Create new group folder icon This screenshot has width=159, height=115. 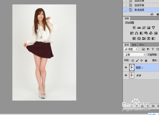153,106
